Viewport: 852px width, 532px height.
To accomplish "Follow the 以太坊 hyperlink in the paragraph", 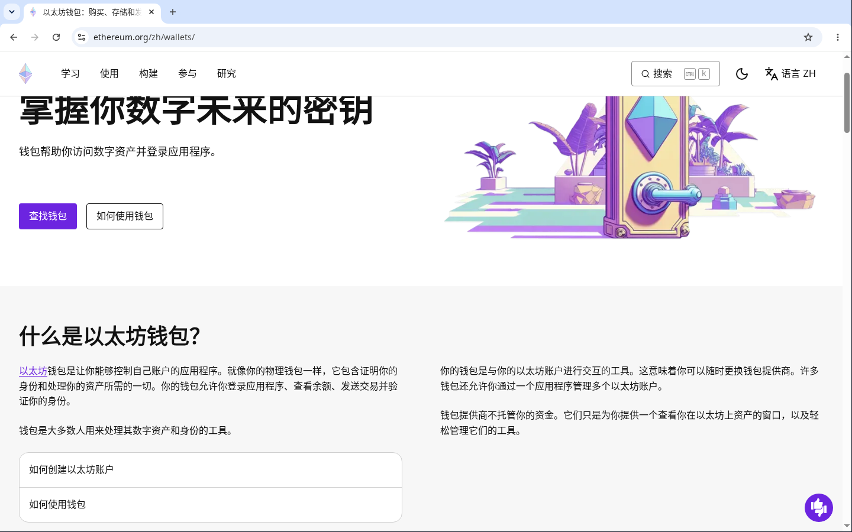I will point(33,371).
